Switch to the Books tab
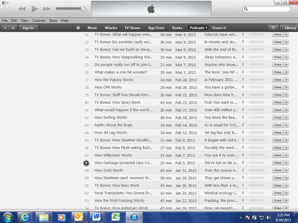This screenshot has height=223, width=298. click(x=177, y=28)
